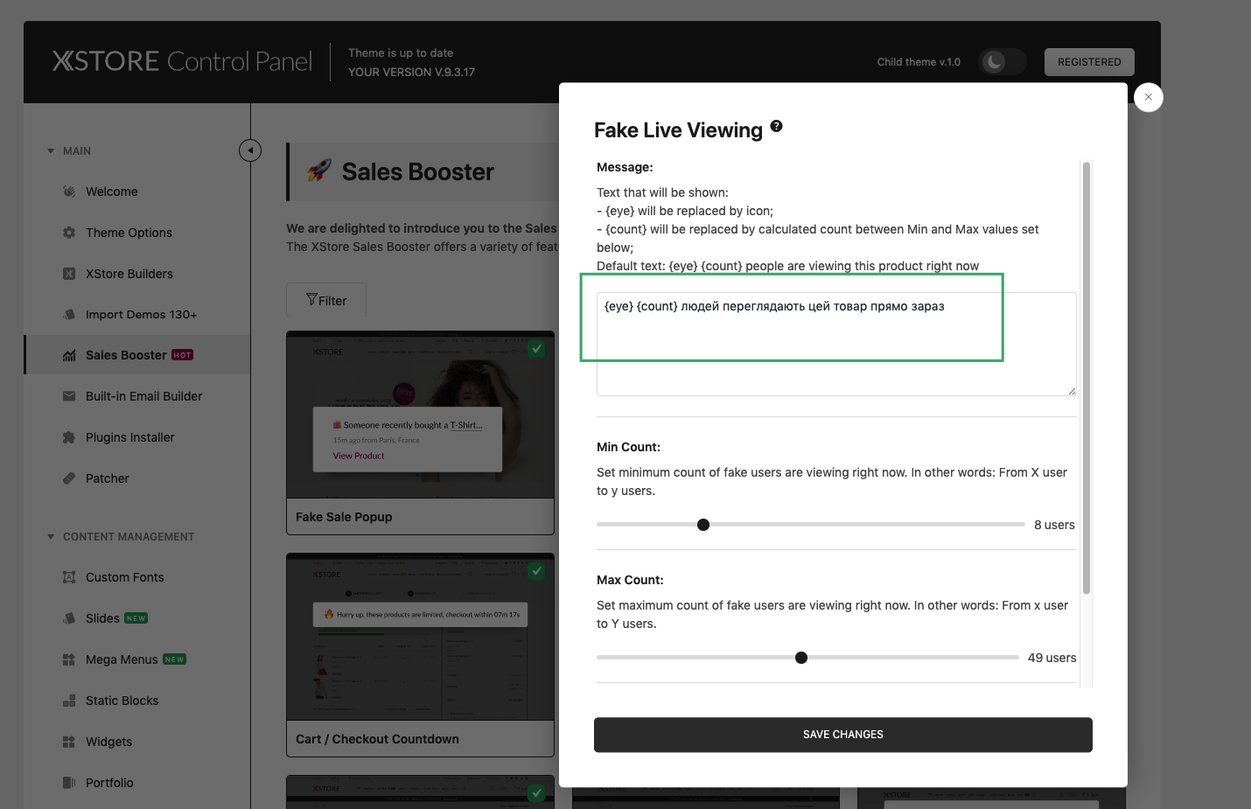Viewport: 1251px width, 809px height.
Task: Close the Fake Live Viewing popup
Action: coord(1149,97)
